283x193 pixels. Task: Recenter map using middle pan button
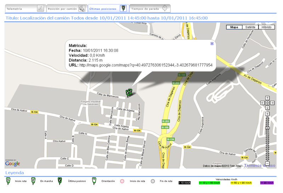point(267,103)
